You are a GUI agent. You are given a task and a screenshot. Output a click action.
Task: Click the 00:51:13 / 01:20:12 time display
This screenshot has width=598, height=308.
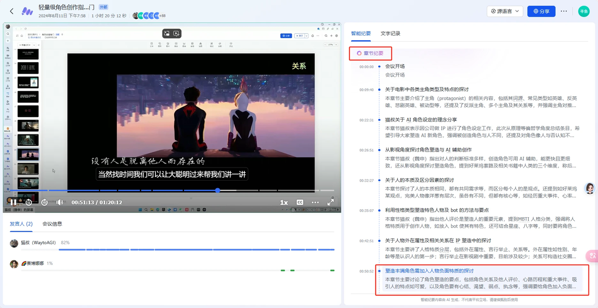pyautogui.click(x=97, y=203)
